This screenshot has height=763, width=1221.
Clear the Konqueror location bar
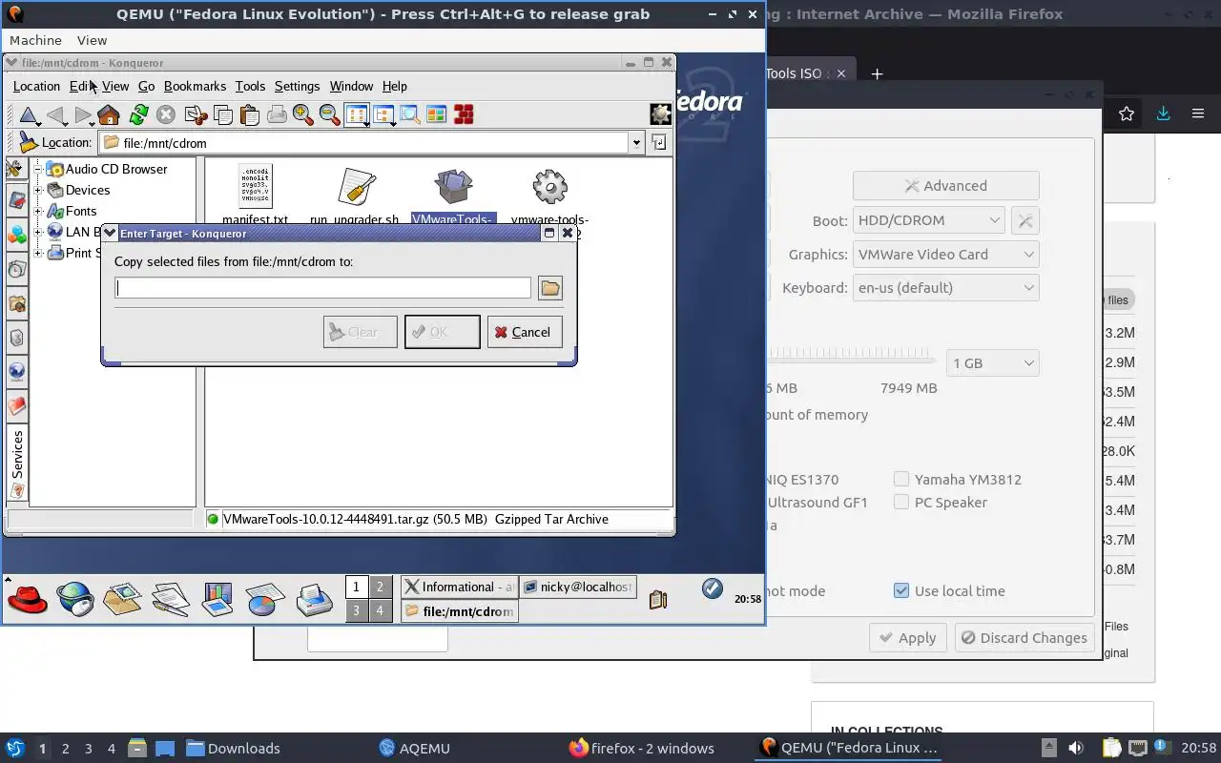[x=28, y=143]
